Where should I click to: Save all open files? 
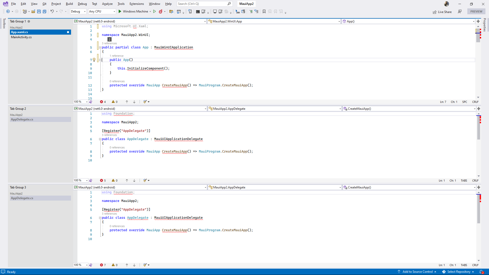click(x=44, y=11)
